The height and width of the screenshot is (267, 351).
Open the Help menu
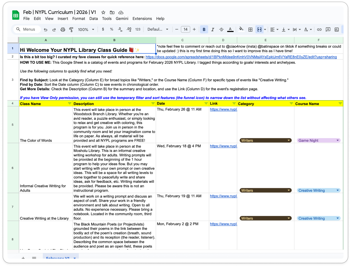(160, 19)
